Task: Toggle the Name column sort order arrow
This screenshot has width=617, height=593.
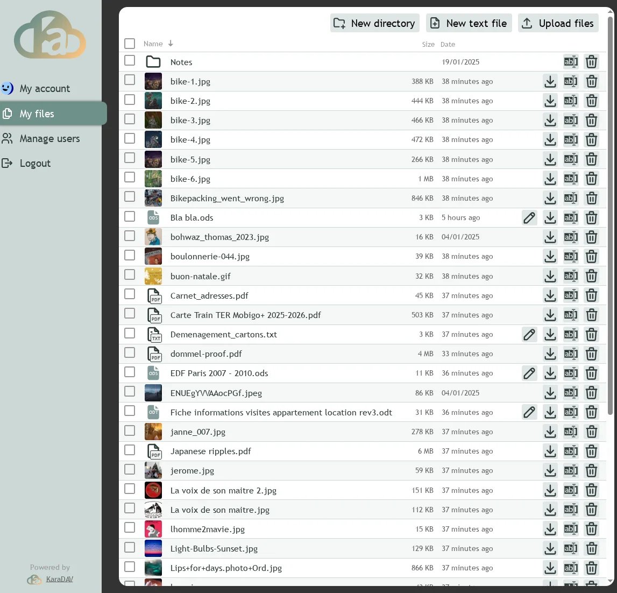Action: (x=171, y=44)
